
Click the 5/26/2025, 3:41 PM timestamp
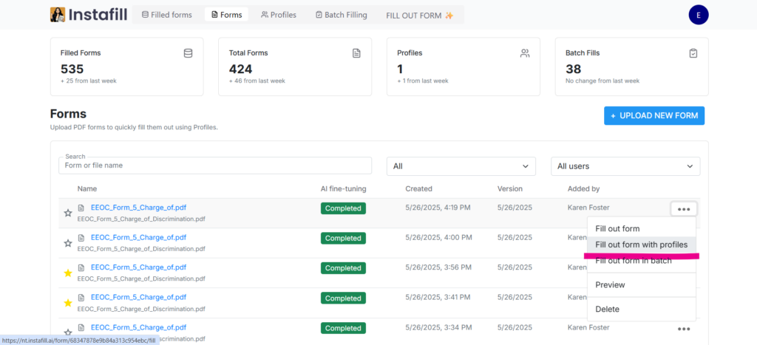[438, 297]
